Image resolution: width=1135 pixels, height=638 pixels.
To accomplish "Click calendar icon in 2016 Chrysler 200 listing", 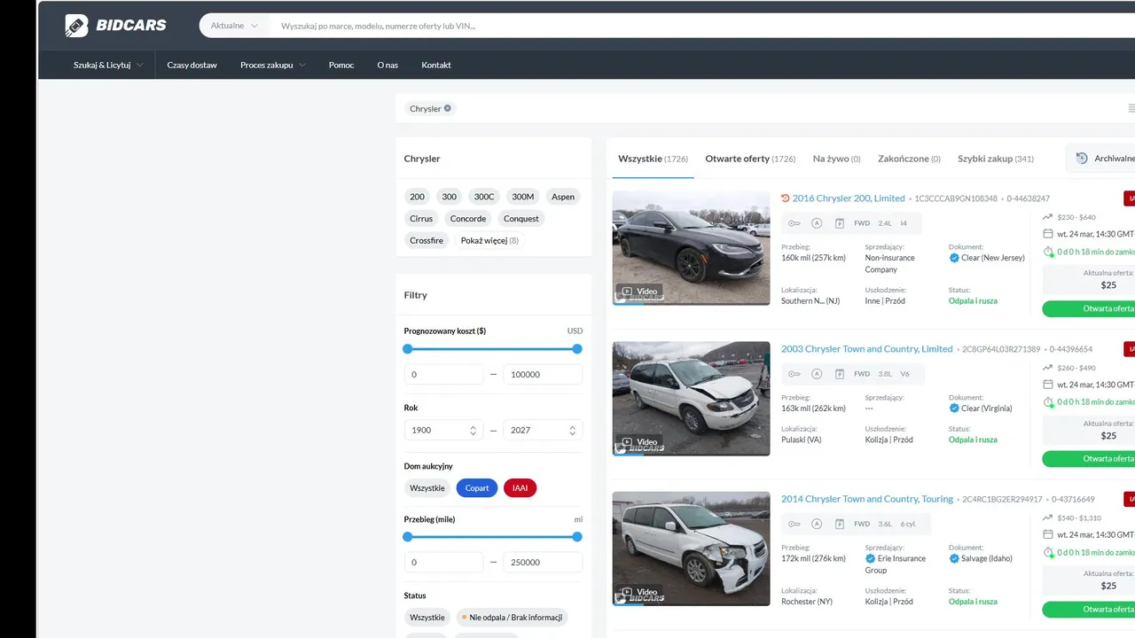I will 1048,234.
